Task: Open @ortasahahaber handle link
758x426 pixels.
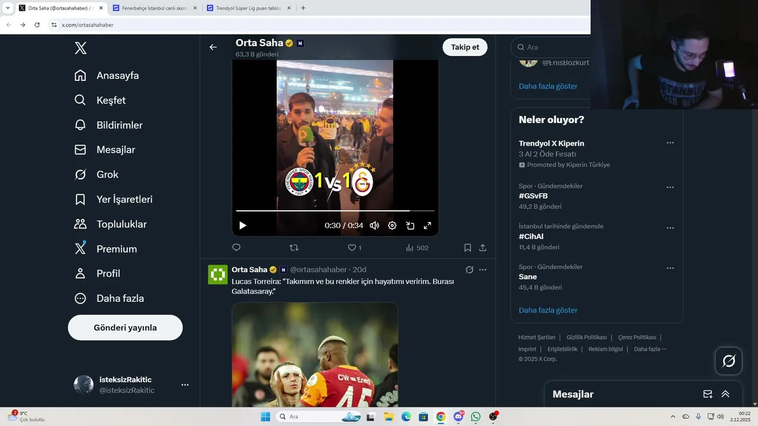Action: point(318,270)
